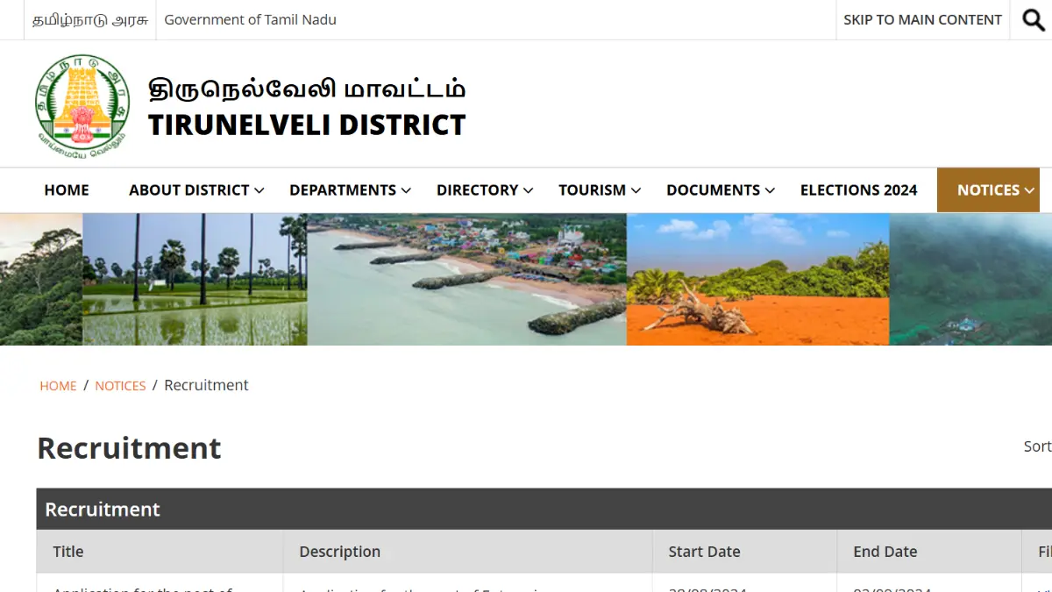Click the red sand dunes banner image

tap(757, 279)
